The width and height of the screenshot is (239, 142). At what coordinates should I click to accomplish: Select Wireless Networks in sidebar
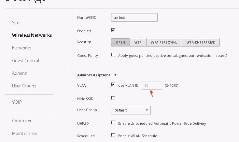coord(32,35)
